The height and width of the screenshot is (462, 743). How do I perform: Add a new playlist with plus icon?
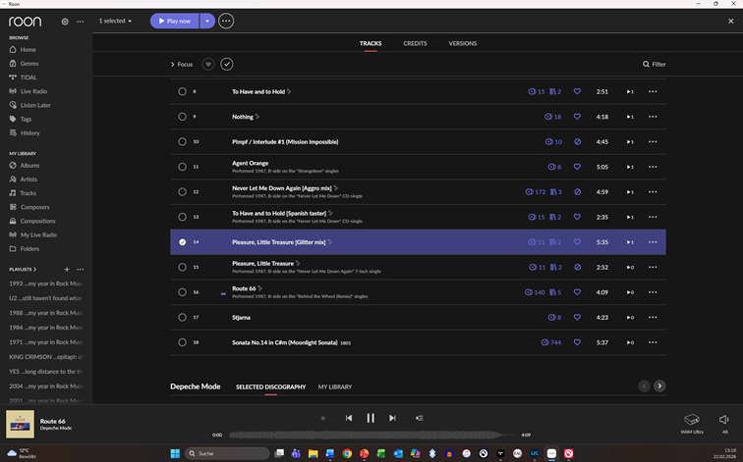pyautogui.click(x=67, y=269)
